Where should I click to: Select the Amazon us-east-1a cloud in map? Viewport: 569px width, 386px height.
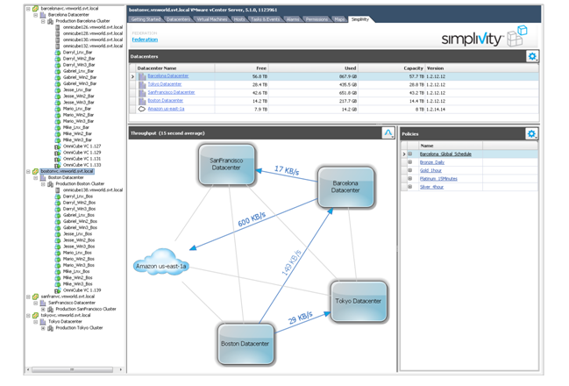click(160, 263)
